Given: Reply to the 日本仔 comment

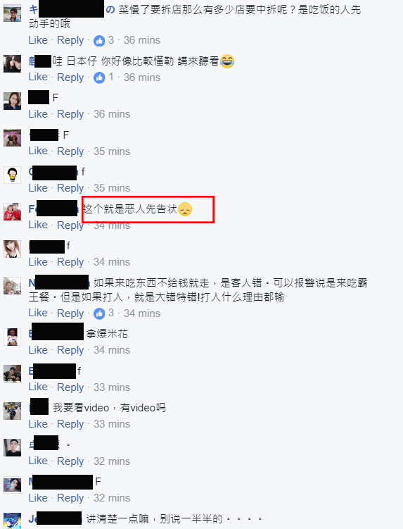Looking at the screenshot, I should click(x=70, y=77).
